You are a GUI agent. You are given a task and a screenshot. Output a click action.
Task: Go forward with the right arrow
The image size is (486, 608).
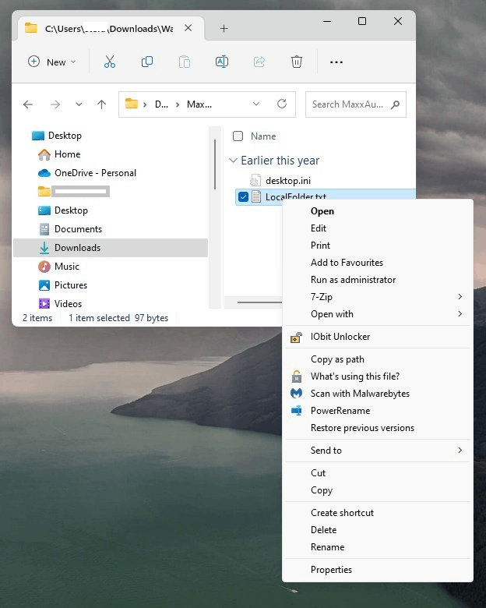coord(55,104)
